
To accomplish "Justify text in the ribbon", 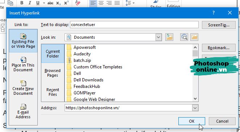I will [117, 3].
